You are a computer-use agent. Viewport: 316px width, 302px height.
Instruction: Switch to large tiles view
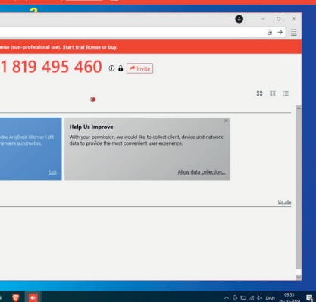click(x=259, y=93)
